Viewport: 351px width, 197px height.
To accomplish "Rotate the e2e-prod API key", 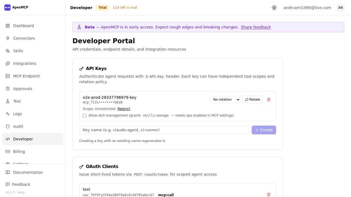I will click(253, 100).
